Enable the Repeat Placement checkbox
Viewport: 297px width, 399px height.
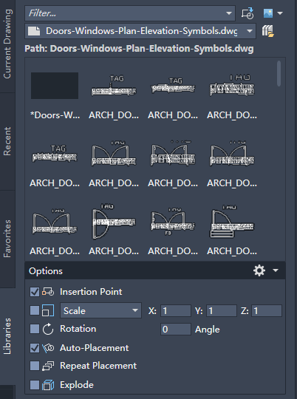[35, 366]
